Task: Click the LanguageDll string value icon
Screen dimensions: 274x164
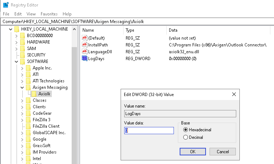Action: (x=84, y=51)
